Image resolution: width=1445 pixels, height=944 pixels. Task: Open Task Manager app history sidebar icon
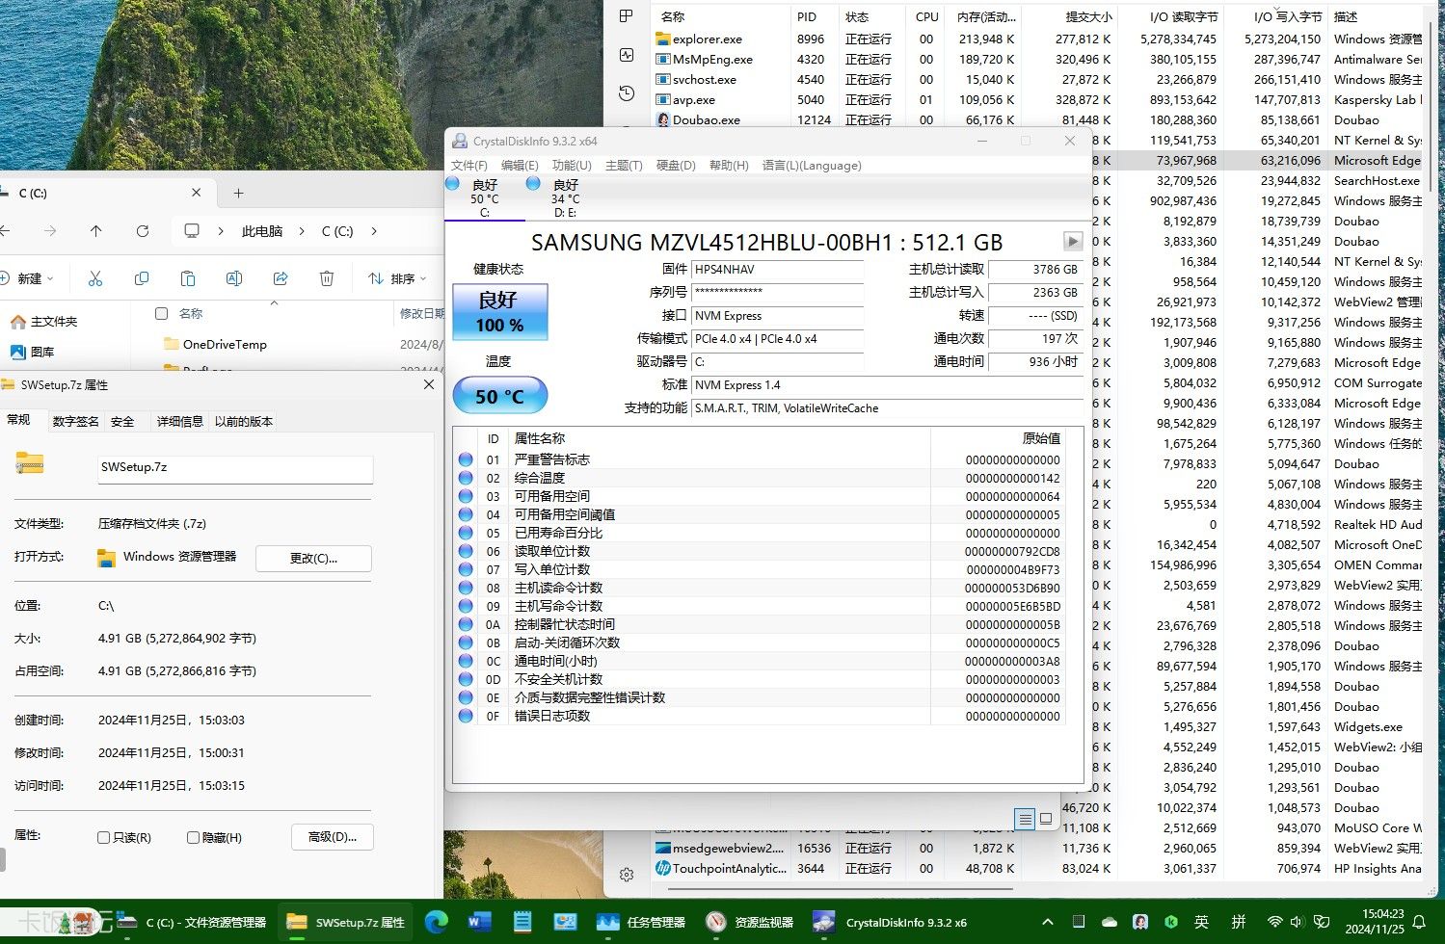627,93
